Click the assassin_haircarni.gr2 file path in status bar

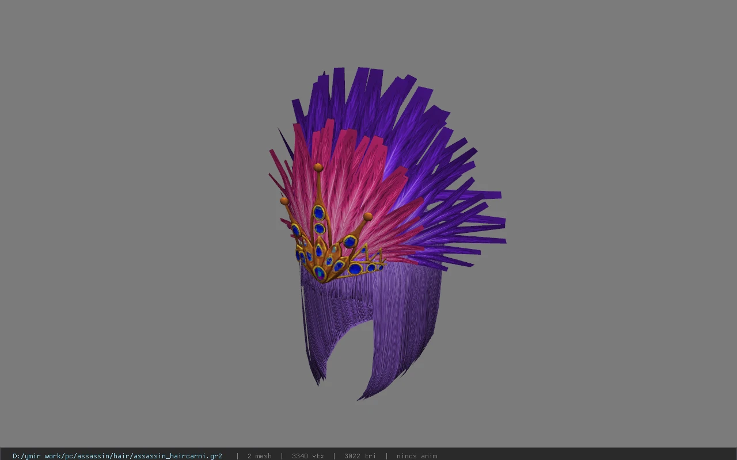pyautogui.click(x=117, y=456)
